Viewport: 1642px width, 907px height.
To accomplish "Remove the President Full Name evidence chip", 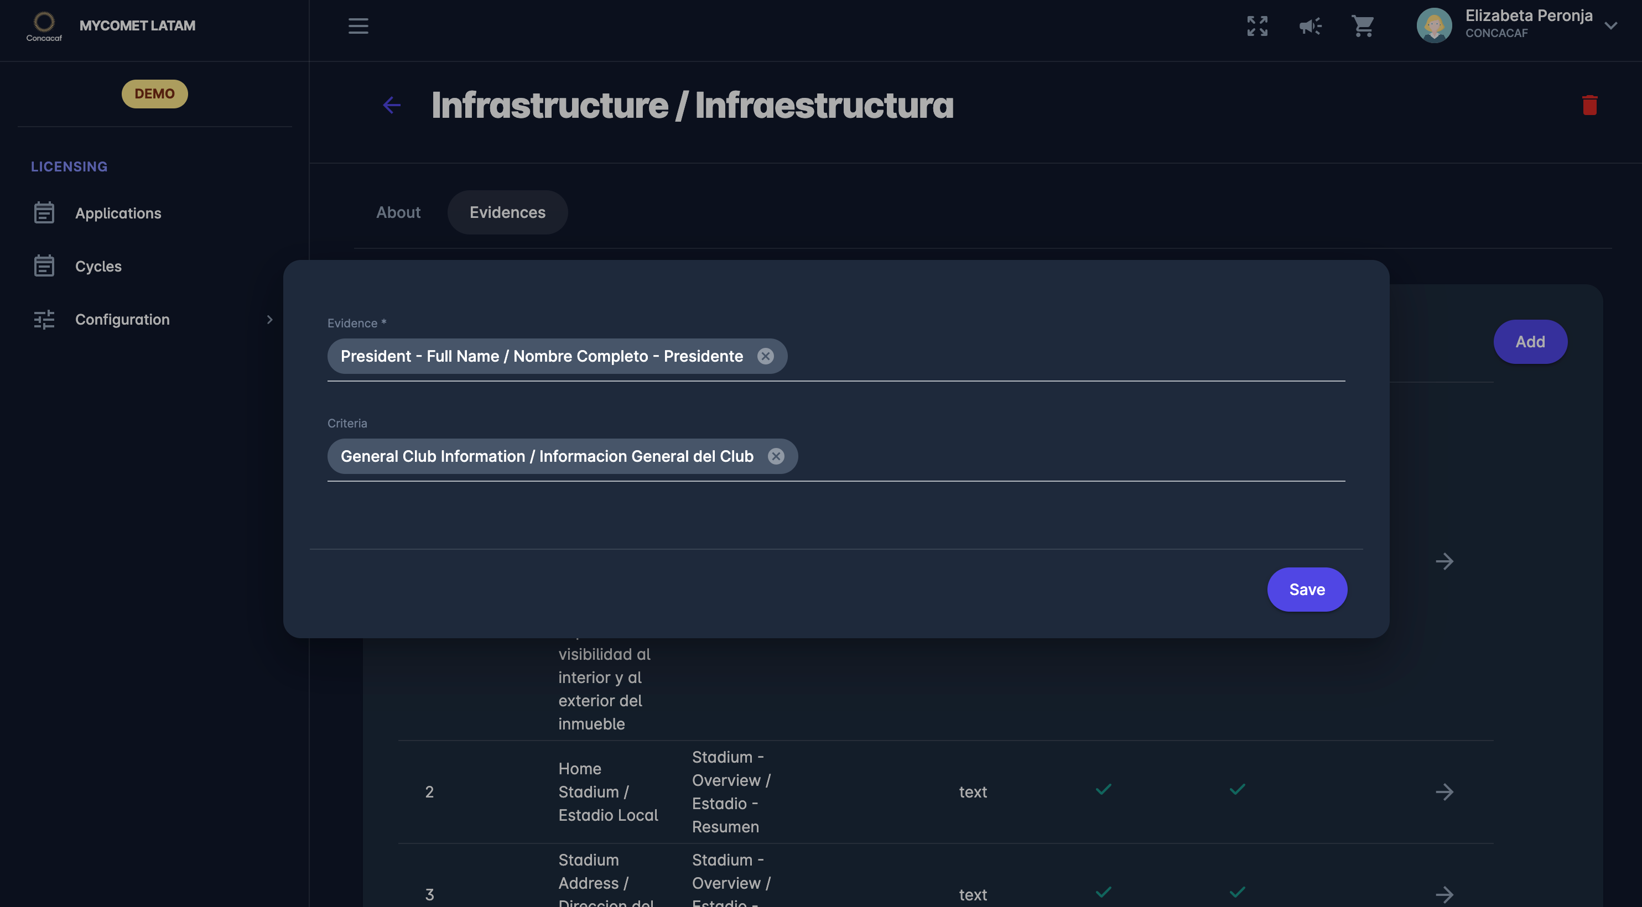I will (x=765, y=356).
